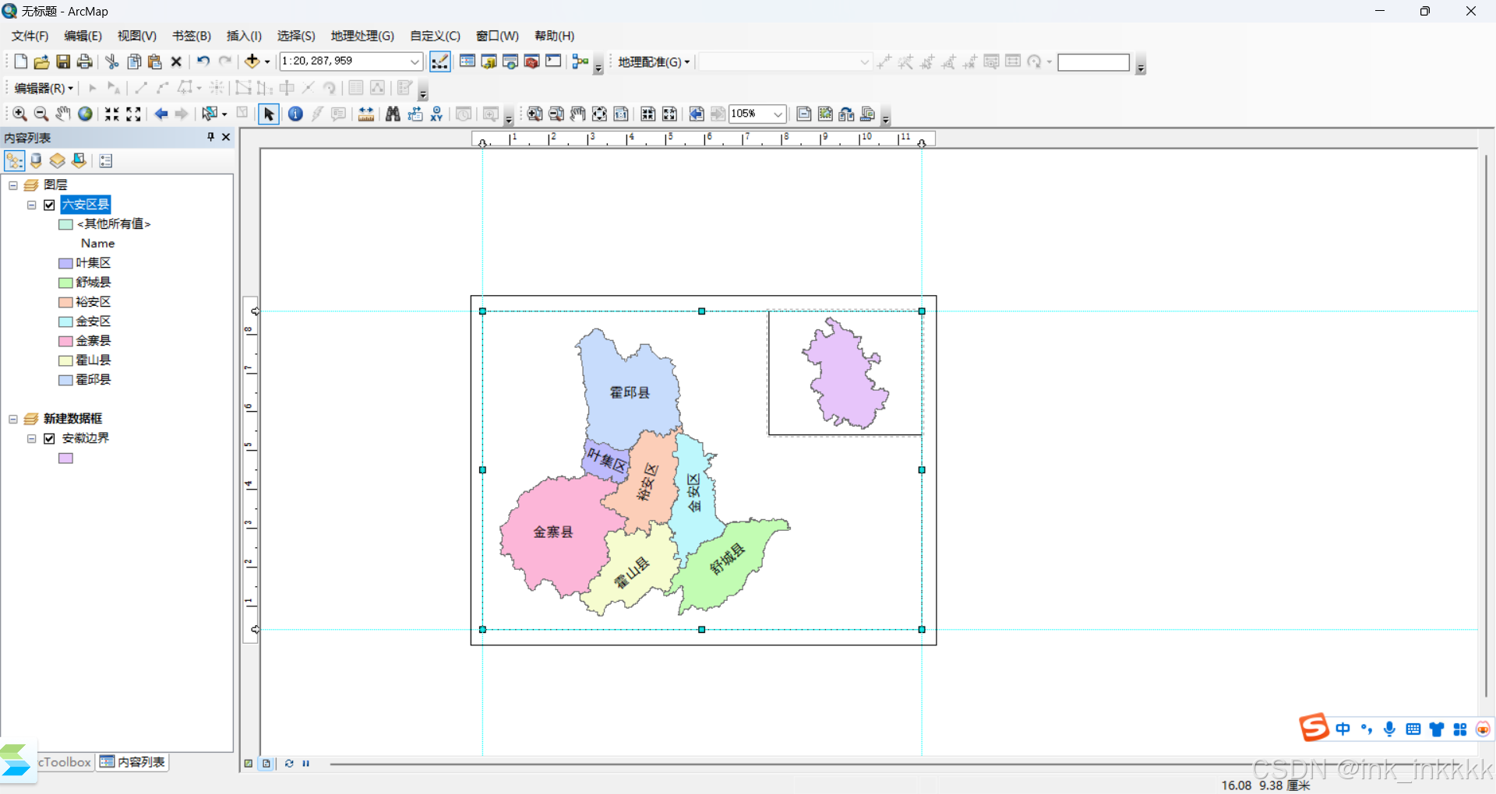Viewport: 1496px width, 794px height.
Task: Open the 视图(V) menu
Action: 137,36
